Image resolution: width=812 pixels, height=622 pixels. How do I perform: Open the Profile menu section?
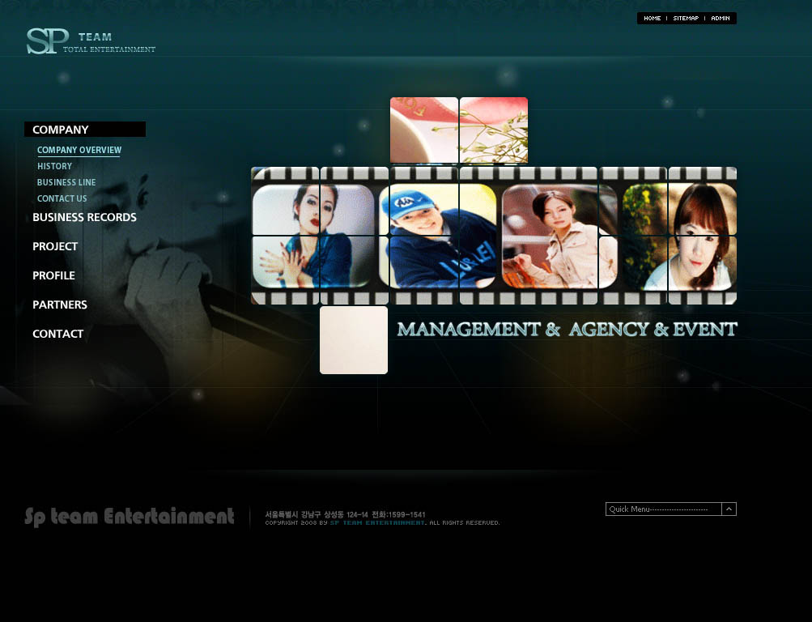53,275
